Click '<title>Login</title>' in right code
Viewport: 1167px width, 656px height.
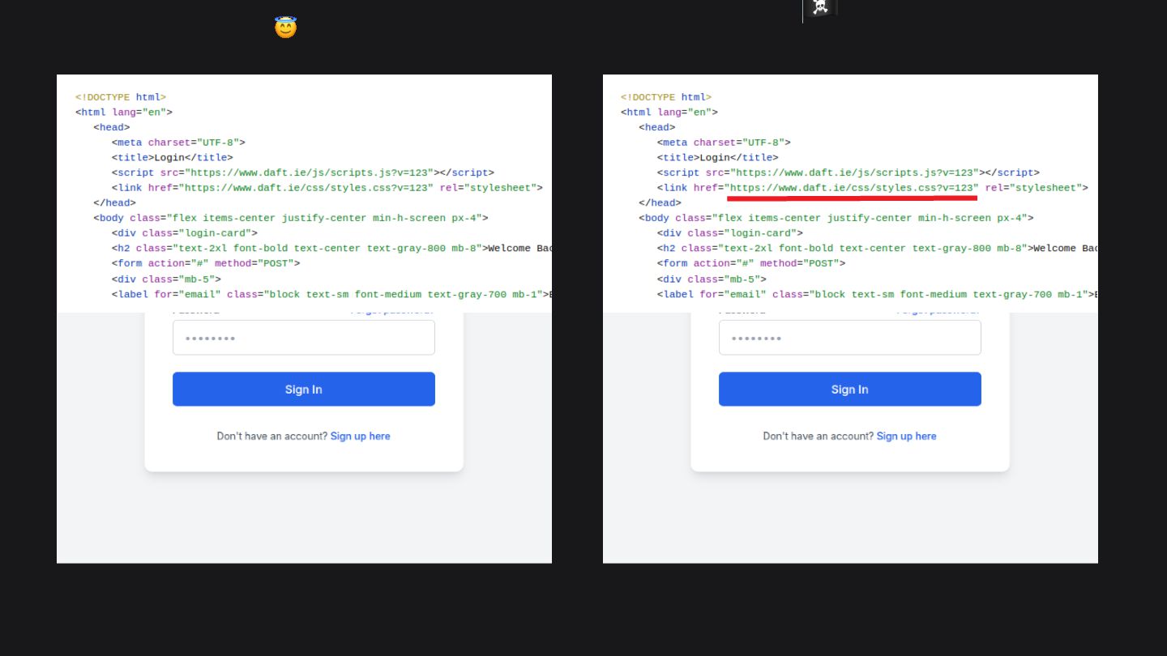[x=718, y=157]
